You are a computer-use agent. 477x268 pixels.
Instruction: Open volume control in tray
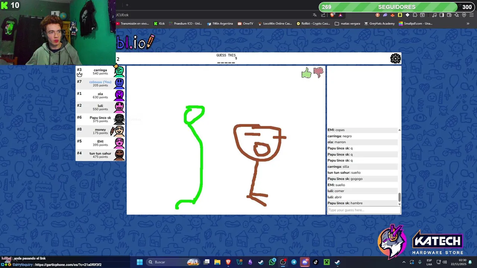(x=445, y=262)
